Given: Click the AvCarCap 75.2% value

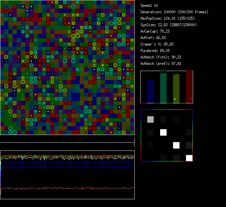Looking at the screenshot, I should coord(155,31).
